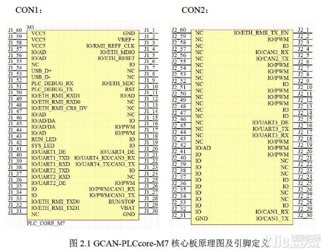Click the IO/CAN2_RX label
This screenshot has width=323, height=251.
pos(272,52)
